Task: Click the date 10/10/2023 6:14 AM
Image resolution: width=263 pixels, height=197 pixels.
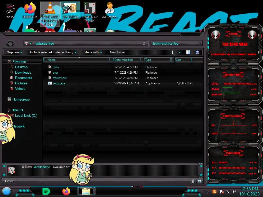Action: coord(127,83)
